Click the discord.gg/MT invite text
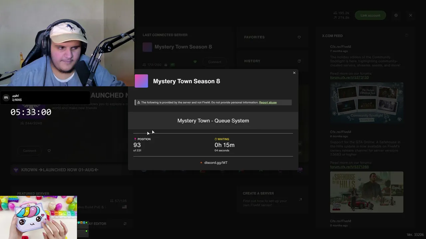 216,163
